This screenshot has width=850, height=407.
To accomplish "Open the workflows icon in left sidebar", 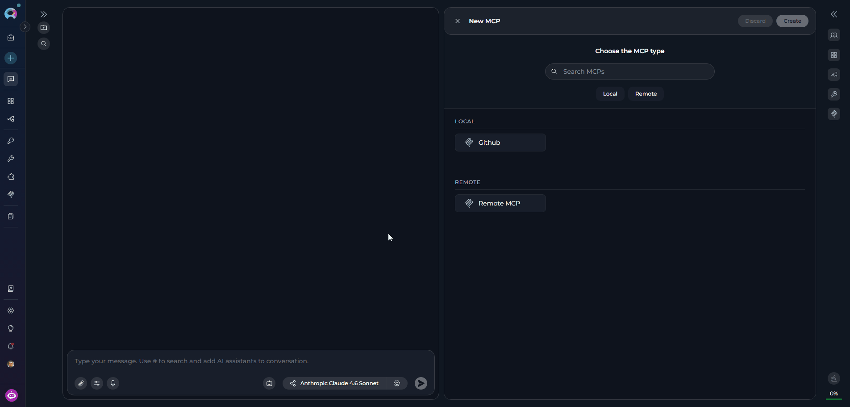I will (x=11, y=119).
